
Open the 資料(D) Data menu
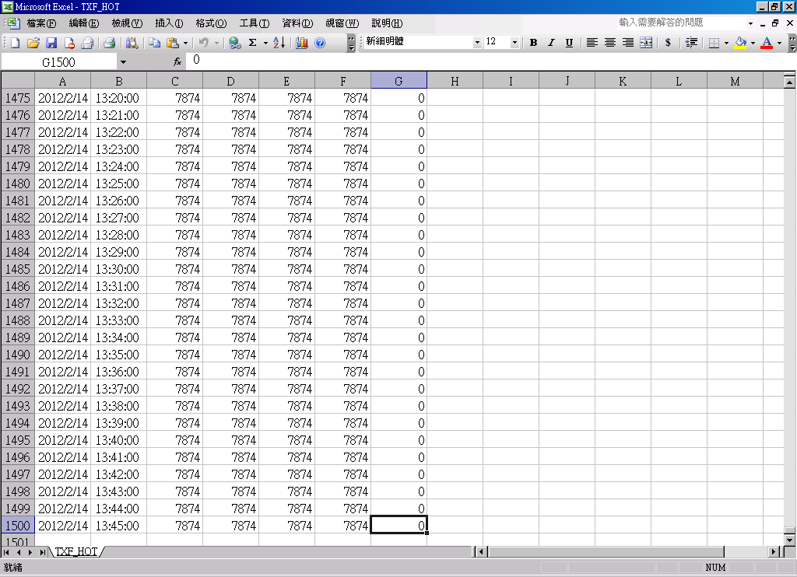pos(297,23)
